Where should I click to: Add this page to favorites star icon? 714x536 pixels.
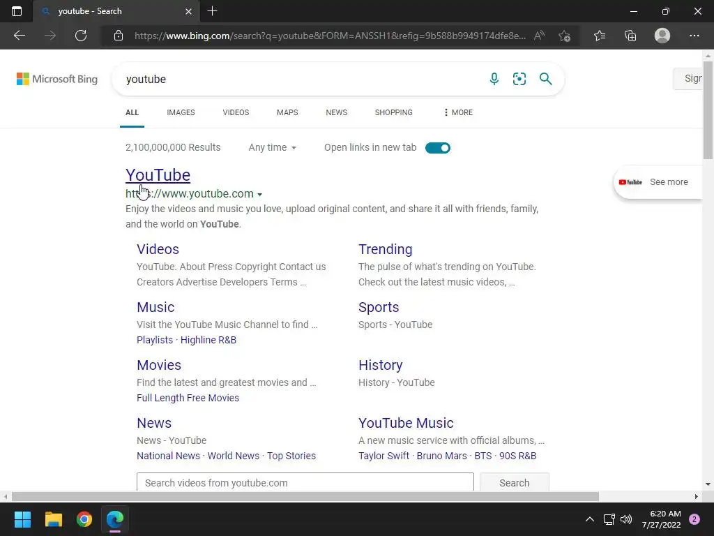click(565, 36)
